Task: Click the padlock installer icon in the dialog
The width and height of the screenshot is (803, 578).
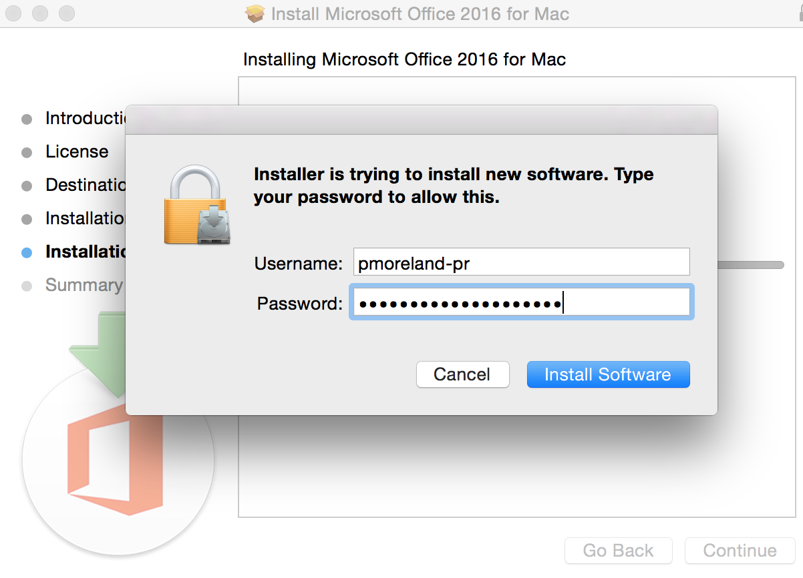Action: (x=199, y=205)
